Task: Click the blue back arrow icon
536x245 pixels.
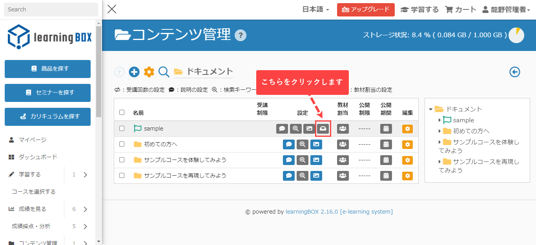Action: [514, 72]
